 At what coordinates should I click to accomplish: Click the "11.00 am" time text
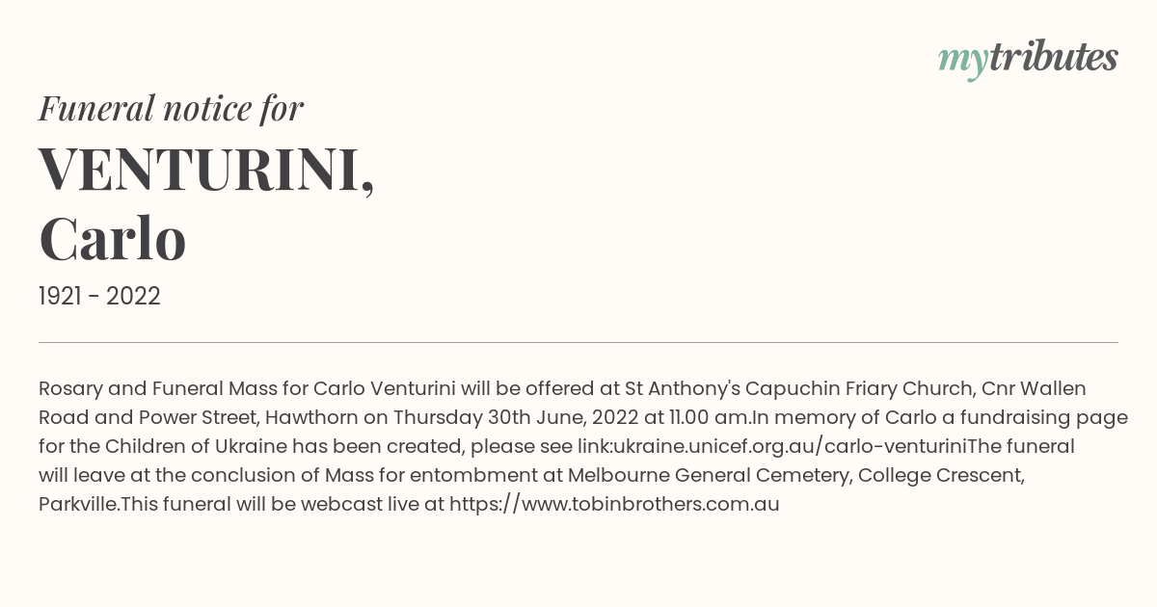(713, 417)
